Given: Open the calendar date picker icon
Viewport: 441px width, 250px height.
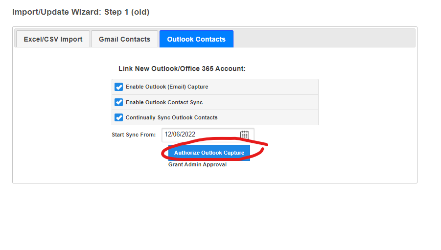Looking at the screenshot, I should coord(244,135).
